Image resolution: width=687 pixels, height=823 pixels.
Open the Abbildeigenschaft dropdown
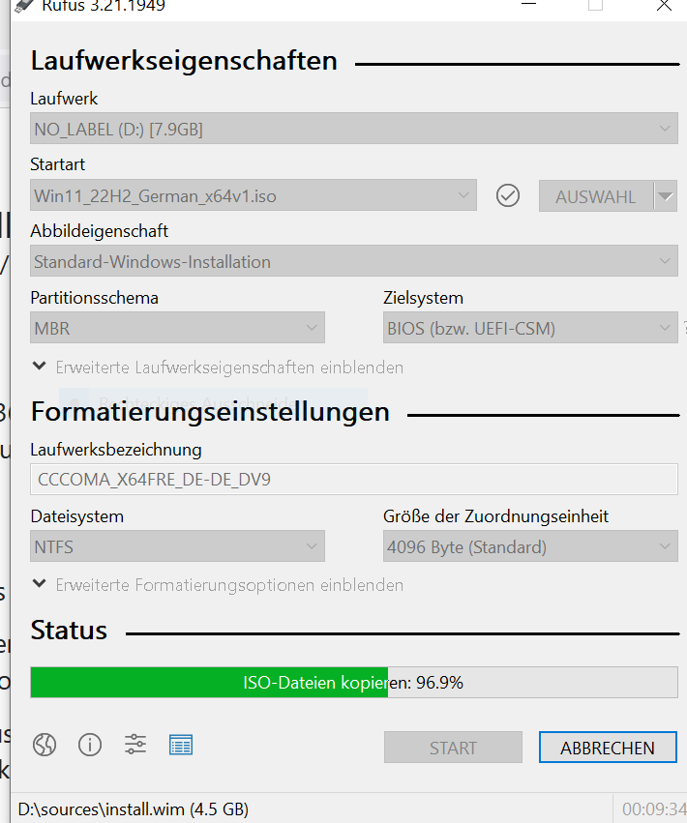(x=354, y=261)
